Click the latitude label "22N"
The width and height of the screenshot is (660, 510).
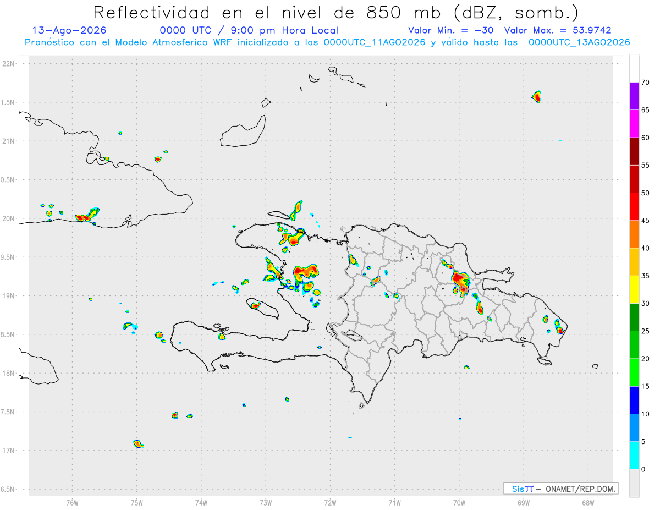coord(9,64)
